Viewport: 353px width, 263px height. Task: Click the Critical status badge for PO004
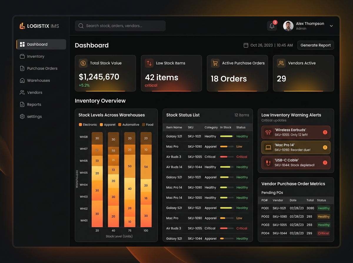[323, 233]
